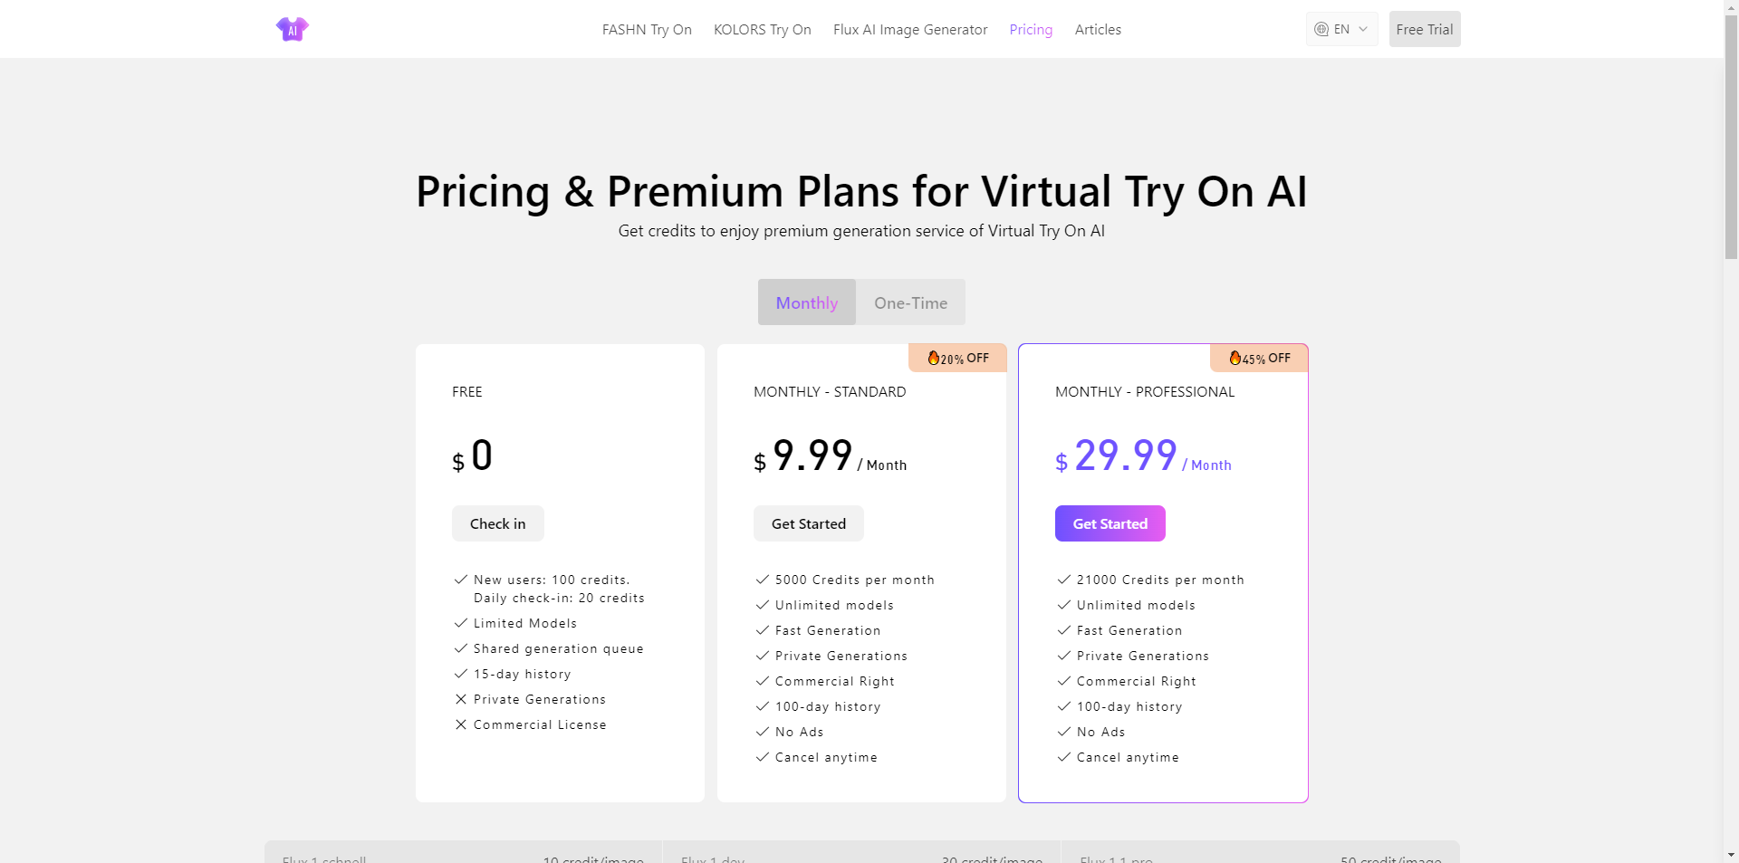Screen dimensions: 1739x863
Task: Get Started with Monthly Standard plan
Action: [x=808, y=523]
